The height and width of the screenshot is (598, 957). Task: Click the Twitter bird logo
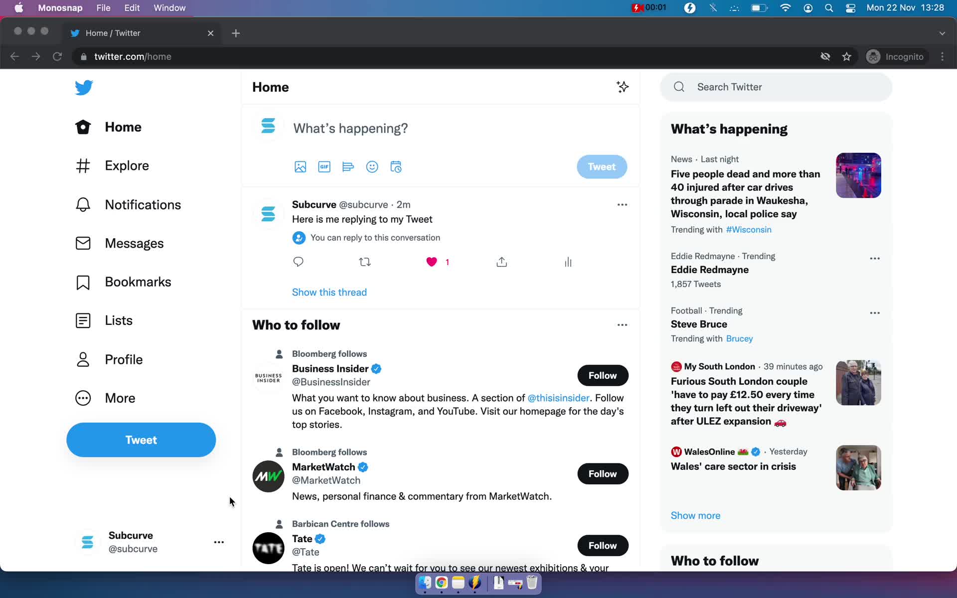(x=84, y=87)
